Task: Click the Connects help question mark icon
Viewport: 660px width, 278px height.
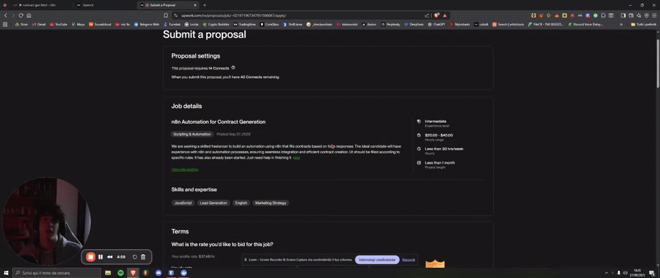Action: [233, 68]
